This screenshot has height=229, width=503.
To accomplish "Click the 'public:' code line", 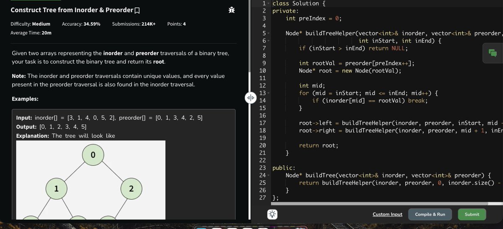I will click(284, 168).
